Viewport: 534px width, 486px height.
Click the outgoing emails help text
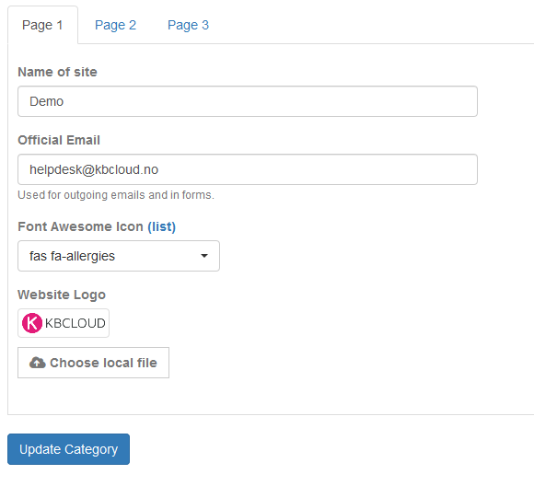pyautogui.click(x=116, y=195)
